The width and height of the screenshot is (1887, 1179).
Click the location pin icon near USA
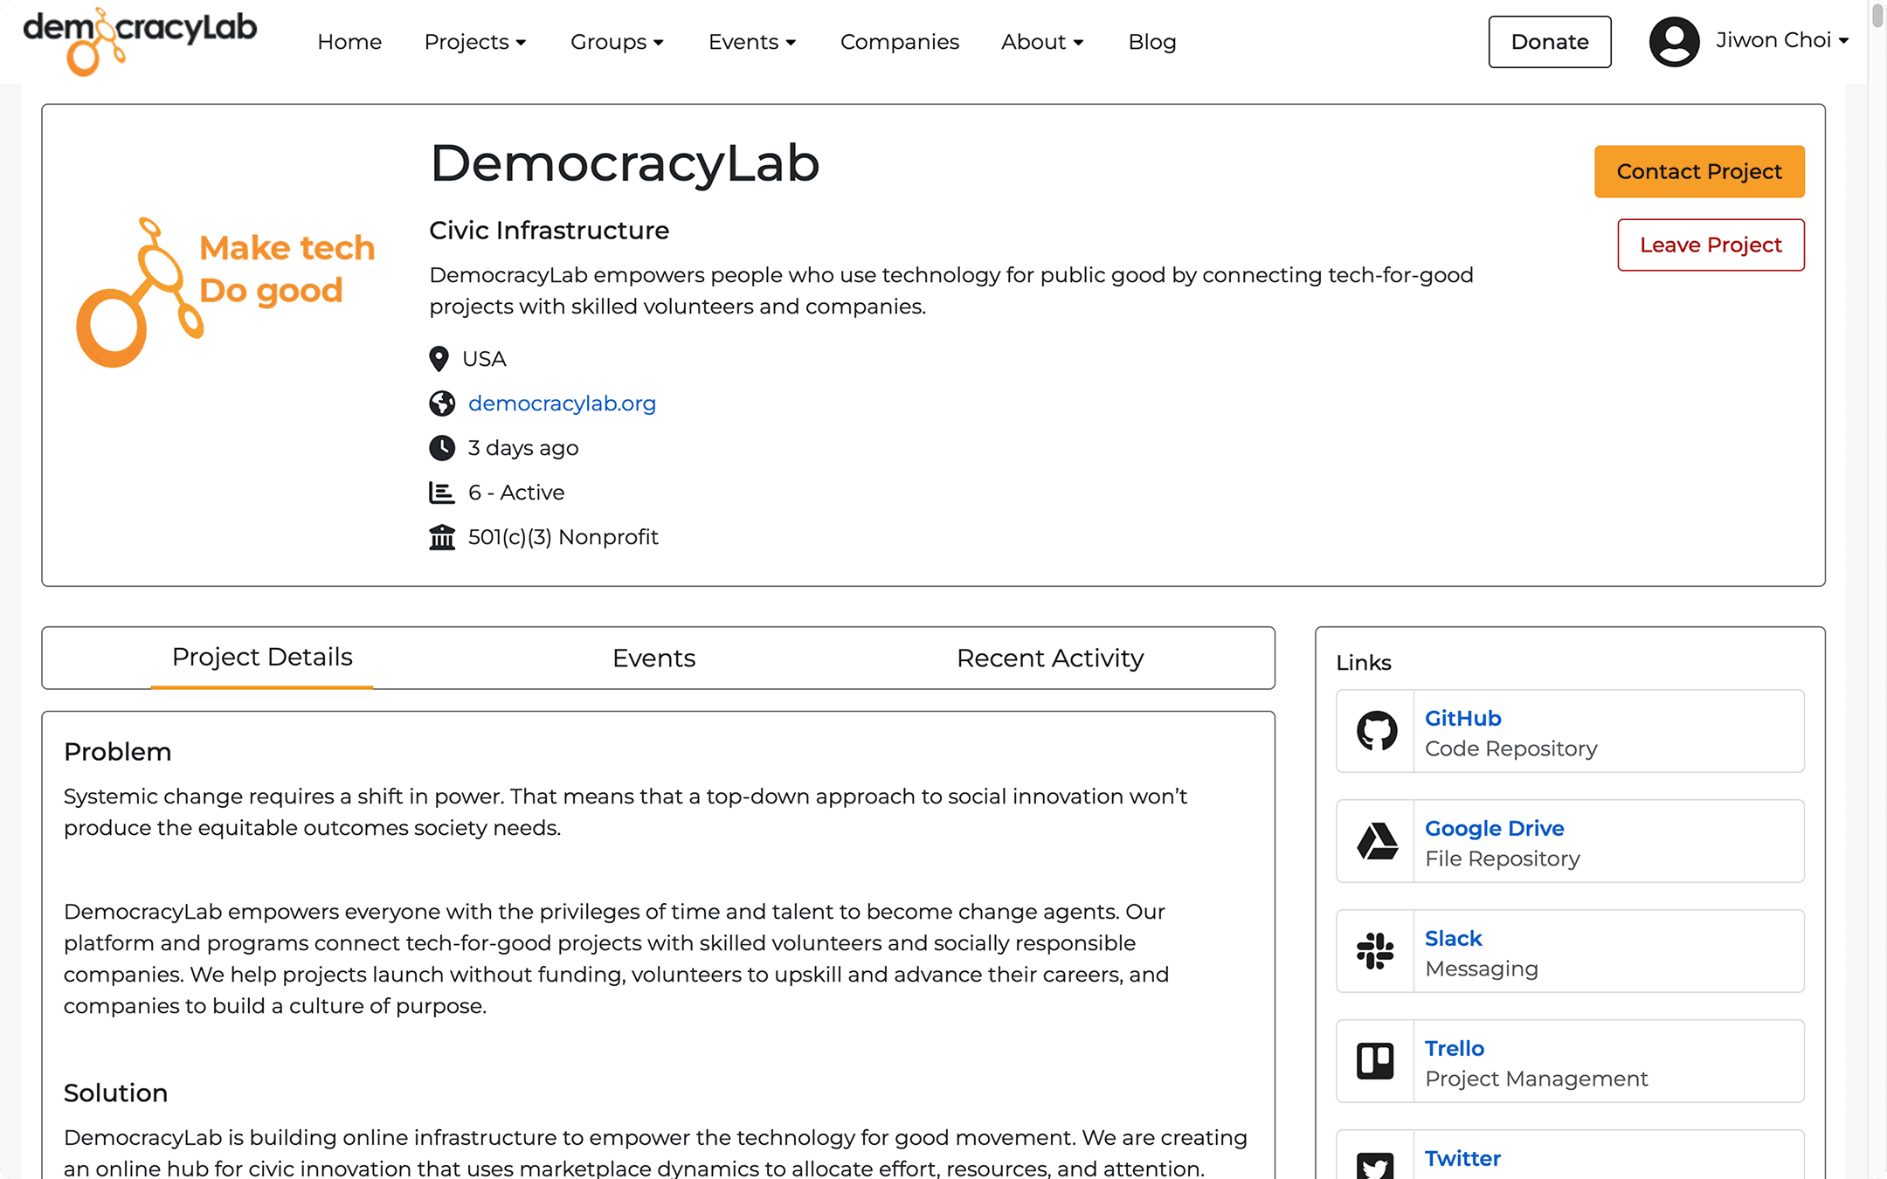(x=439, y=359)
